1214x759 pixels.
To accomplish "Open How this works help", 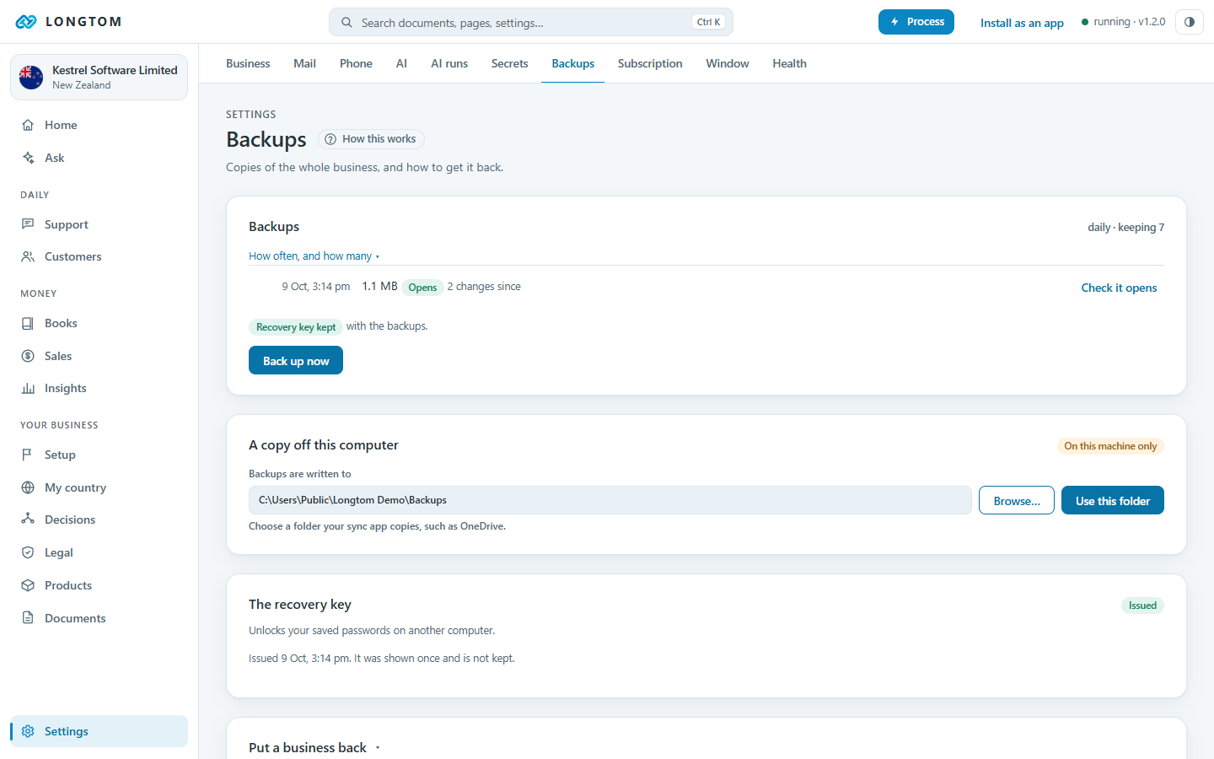I will click(371, 139).
